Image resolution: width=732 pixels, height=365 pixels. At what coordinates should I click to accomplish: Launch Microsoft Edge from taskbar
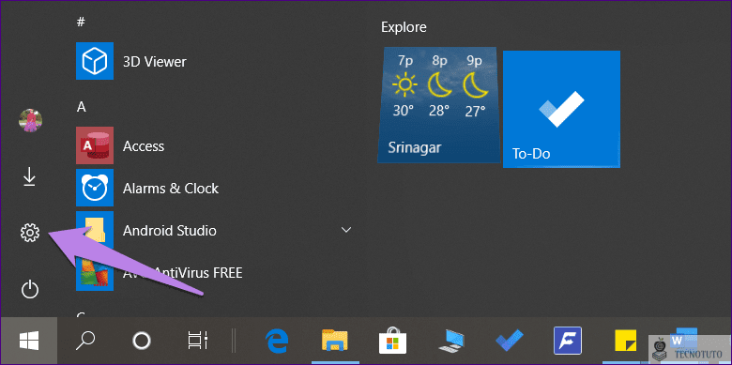[277, 341]
